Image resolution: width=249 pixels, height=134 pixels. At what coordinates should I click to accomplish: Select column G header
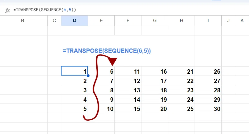point(155,21)
